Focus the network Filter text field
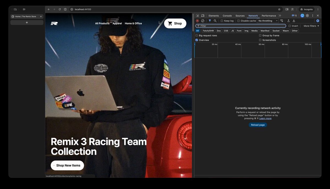Viewport: 330px width, 189px height. coord(241,26)
